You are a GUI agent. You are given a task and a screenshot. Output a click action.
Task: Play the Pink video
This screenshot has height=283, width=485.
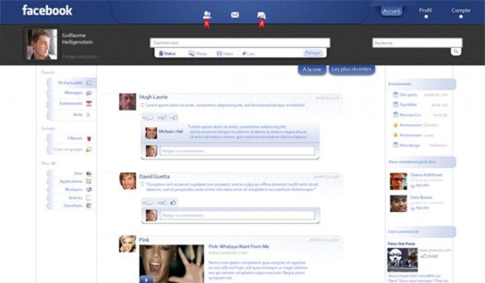(x=146, y=279)
